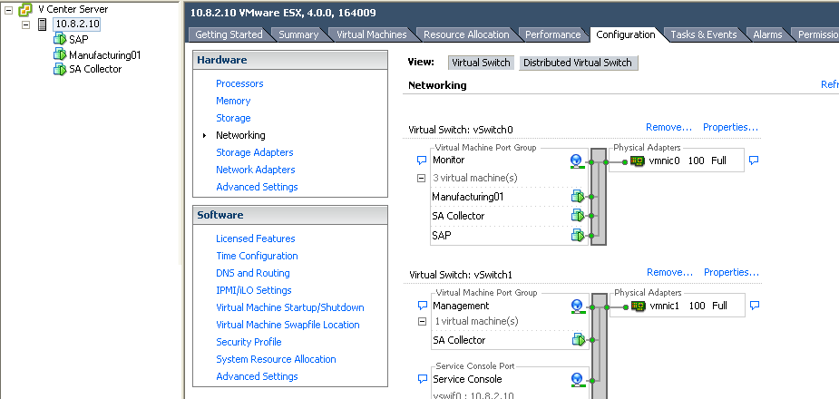The image size is (839, 399).
Task: Click the Manufacturing01 VM icon in inventory tree
Action: pos(60,54)
